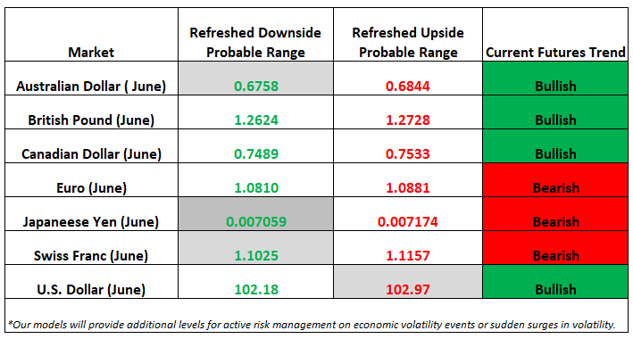Select the Australian Dollar (June) cell

click(x=91, y=79)
